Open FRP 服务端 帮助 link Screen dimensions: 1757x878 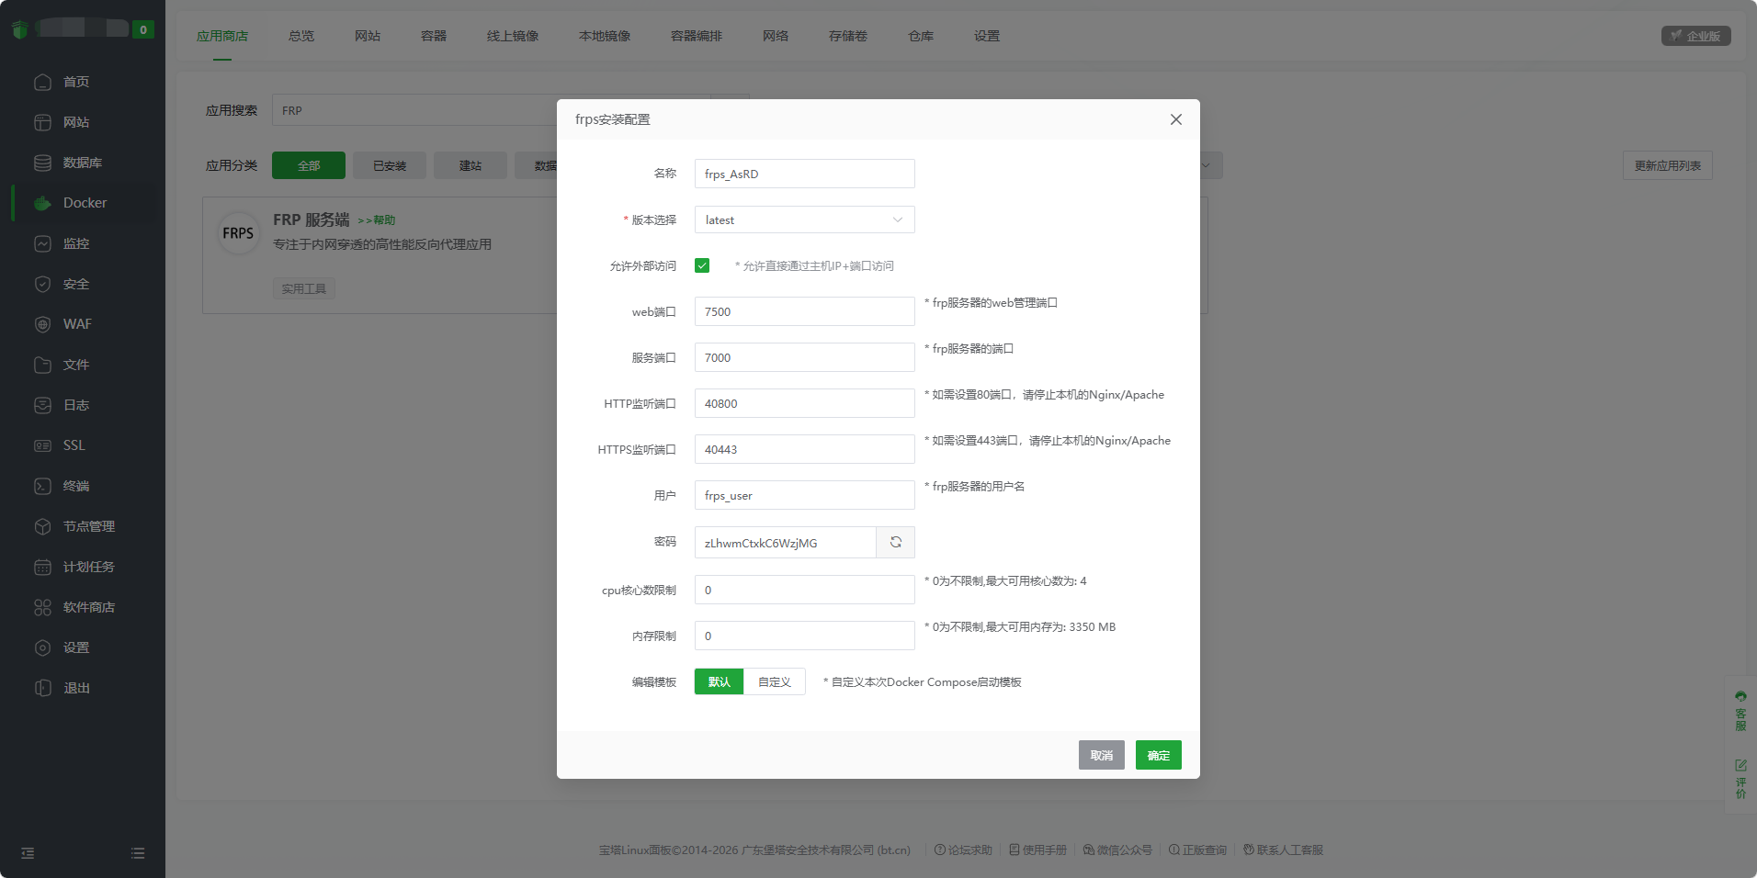pos(377,220)
